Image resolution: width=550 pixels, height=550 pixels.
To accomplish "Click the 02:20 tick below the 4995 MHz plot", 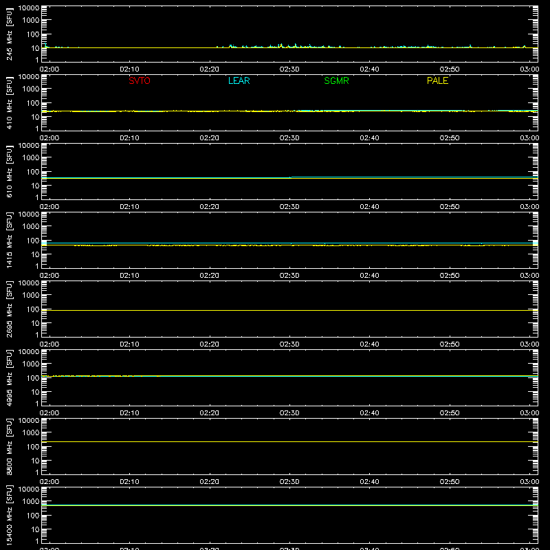I will point(210,413).
